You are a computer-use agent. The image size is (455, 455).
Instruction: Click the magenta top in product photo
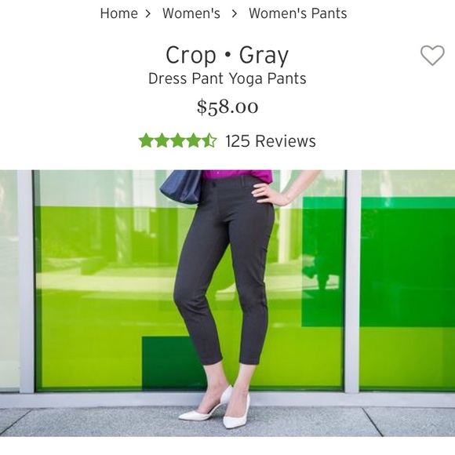(x=237, y=176)
